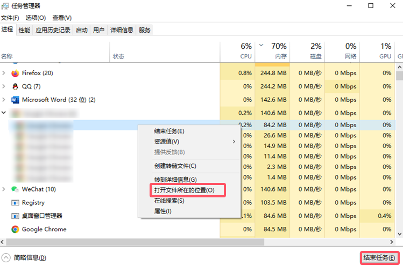Collapse the expanded blurred process group
Screen dimensions: 403x266
[4, 113]
